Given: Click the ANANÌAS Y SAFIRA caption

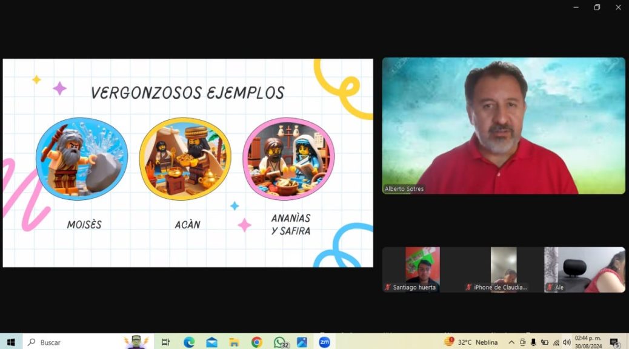Looking at the screenshot, I should pyautogui.click(x=291, y=224).
